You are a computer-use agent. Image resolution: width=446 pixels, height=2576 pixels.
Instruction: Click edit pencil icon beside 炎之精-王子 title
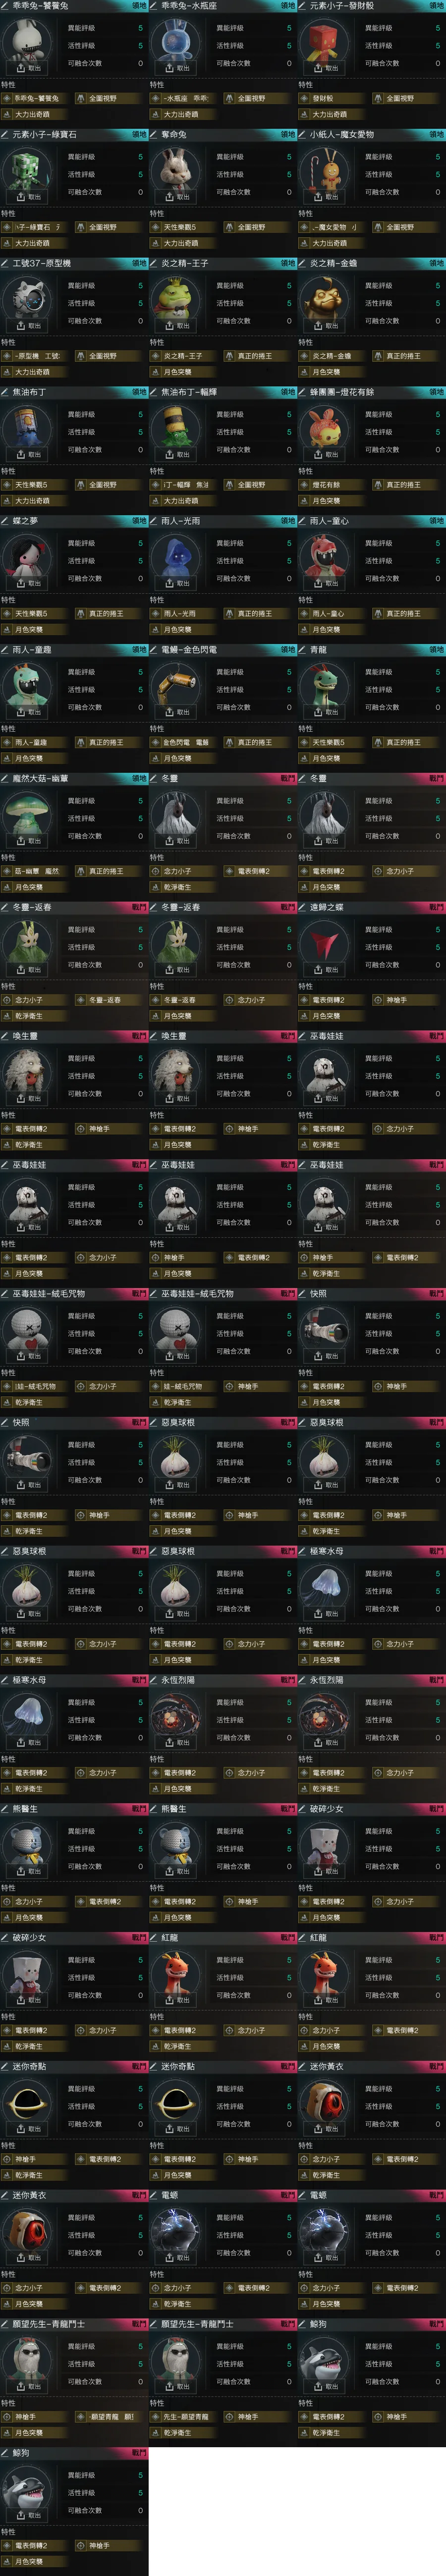tap(155, 263)
